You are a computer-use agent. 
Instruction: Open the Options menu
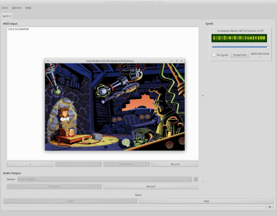(x=17, y=8)
